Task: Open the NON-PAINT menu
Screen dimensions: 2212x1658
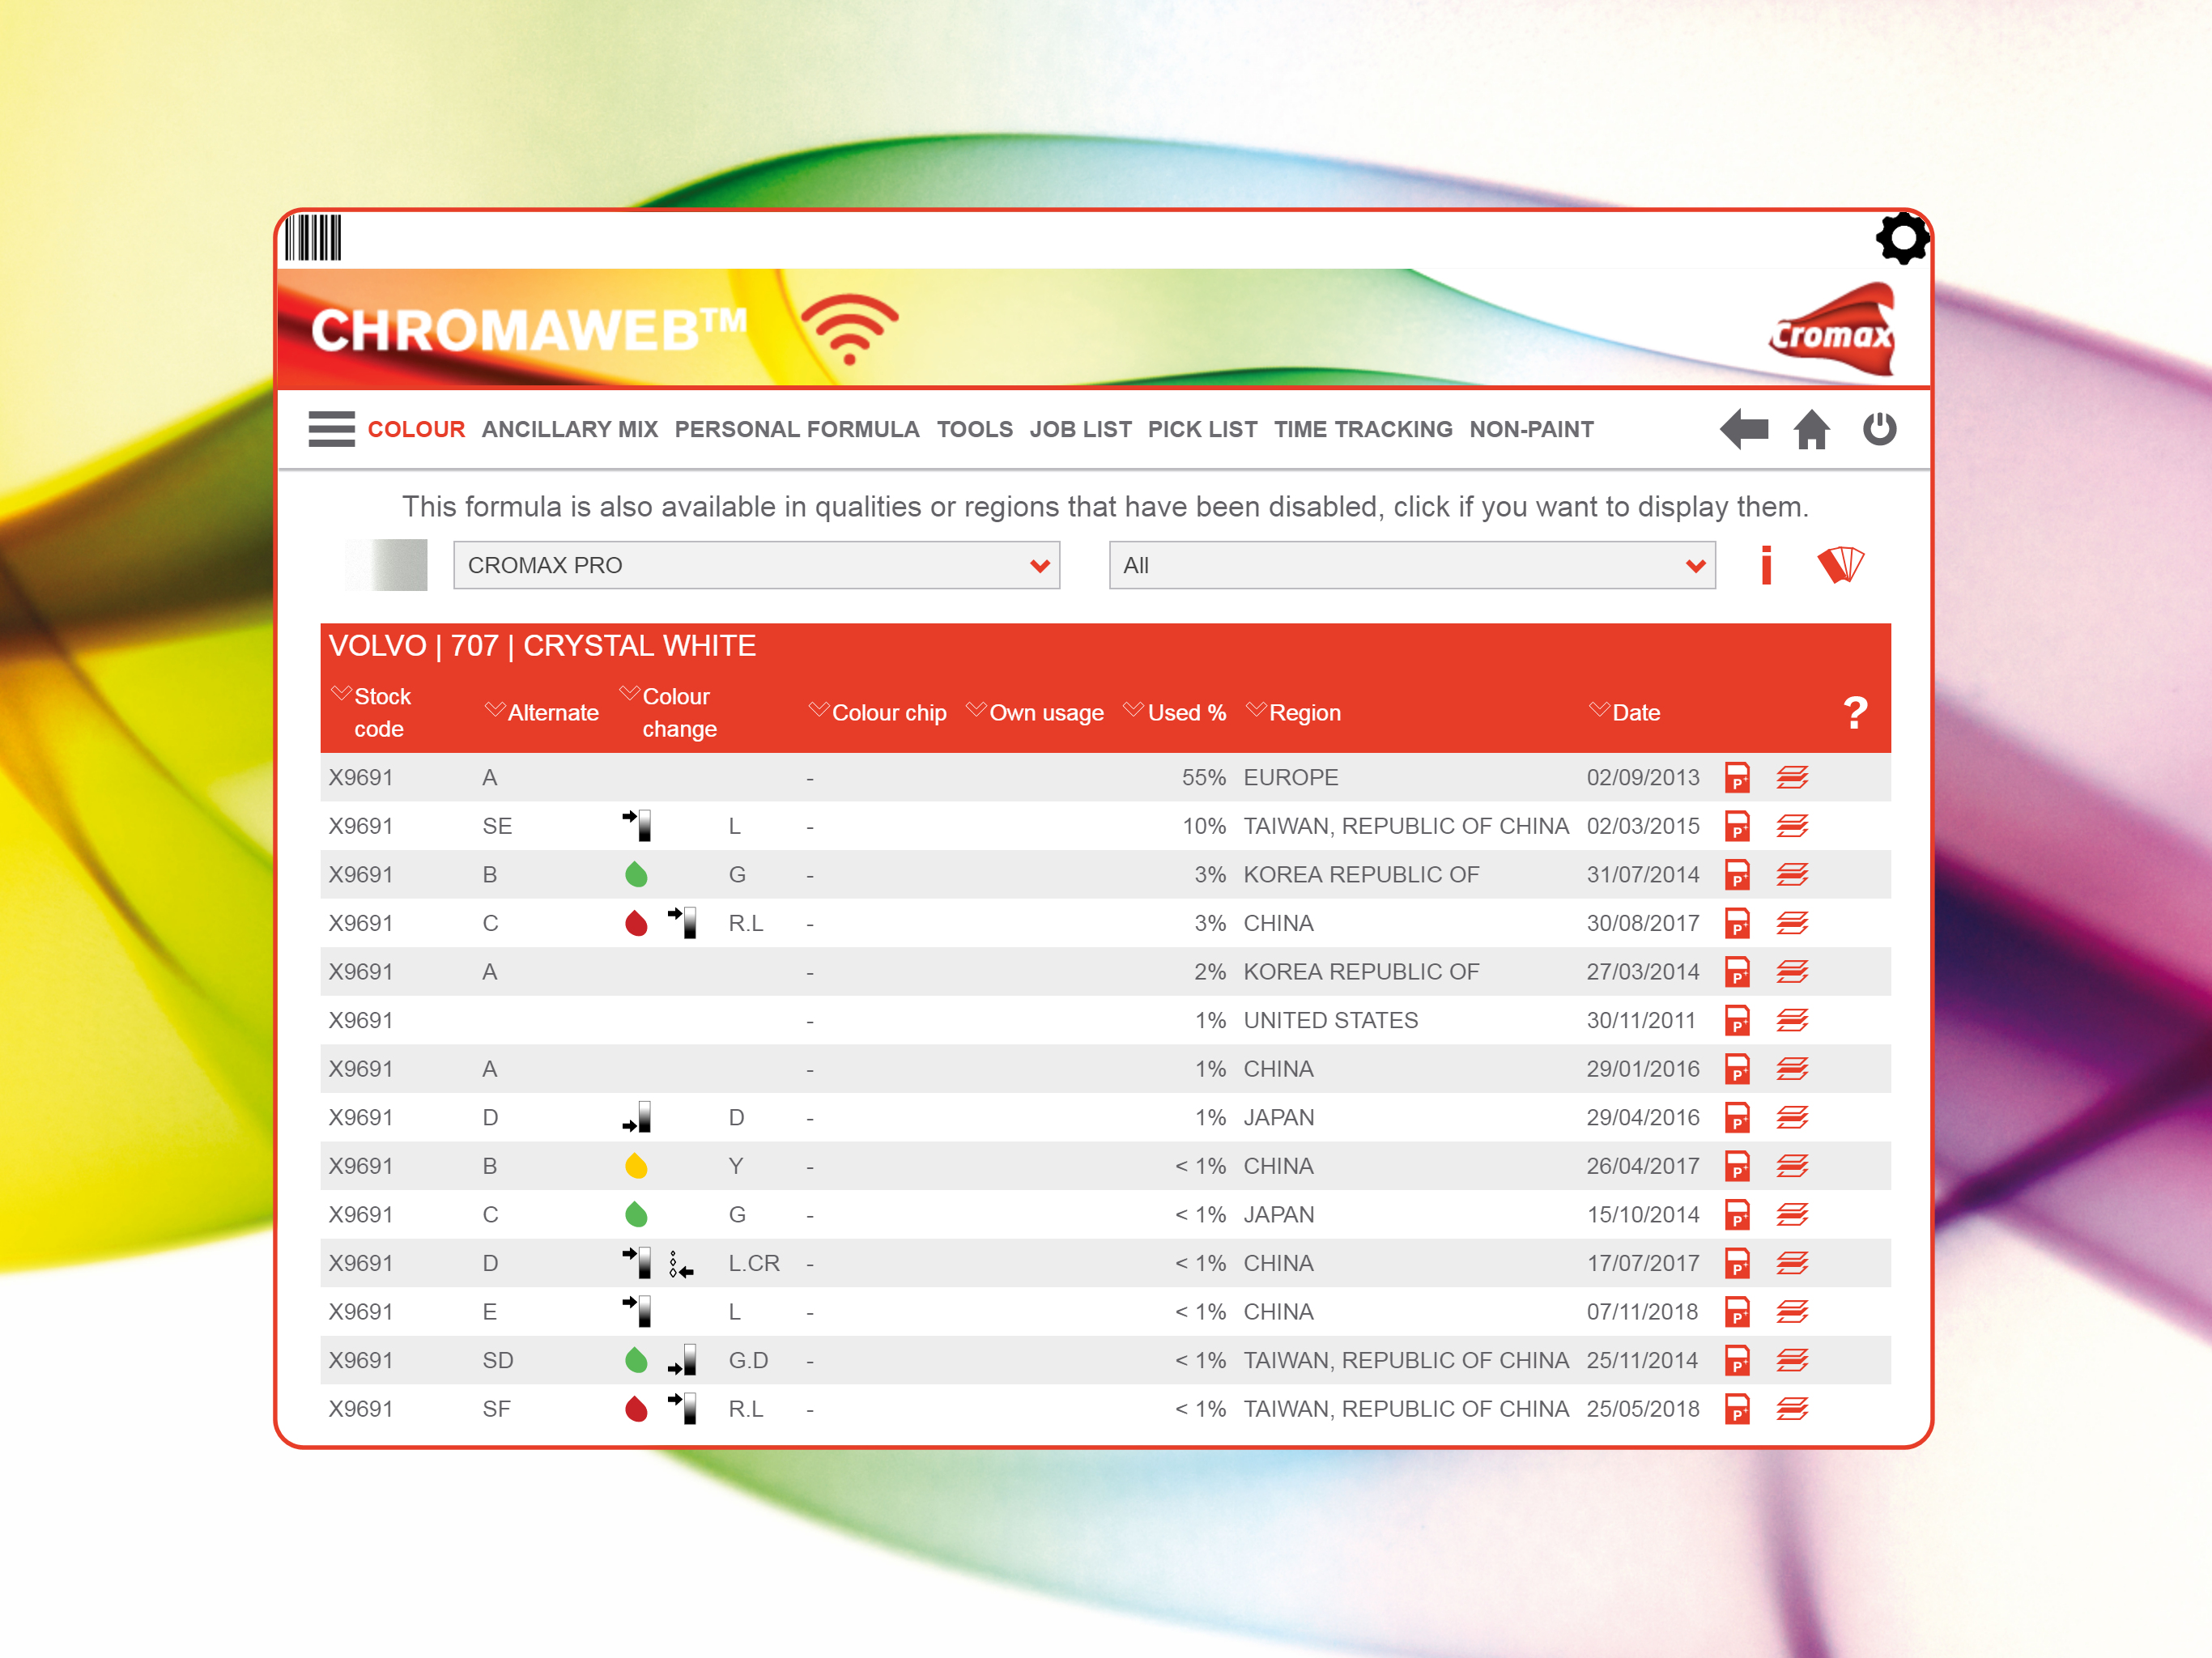Action: click(1532, 429)
